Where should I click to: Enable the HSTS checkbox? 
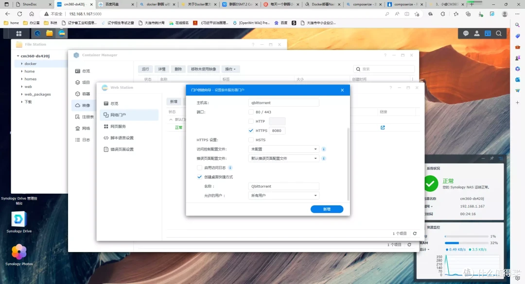coord(251,140)
